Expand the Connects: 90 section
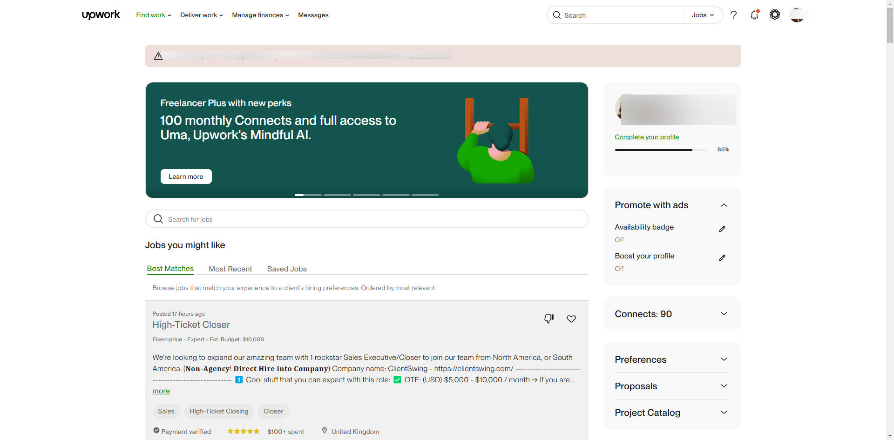894x440 pixels. 724,314
